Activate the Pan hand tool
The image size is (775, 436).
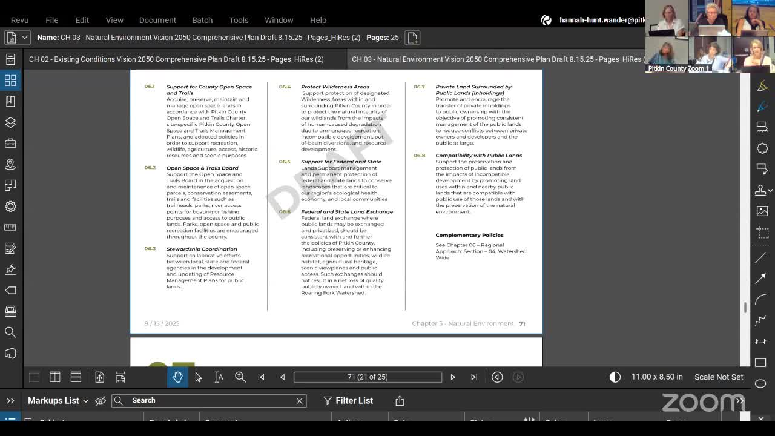(x=177, y=377)
